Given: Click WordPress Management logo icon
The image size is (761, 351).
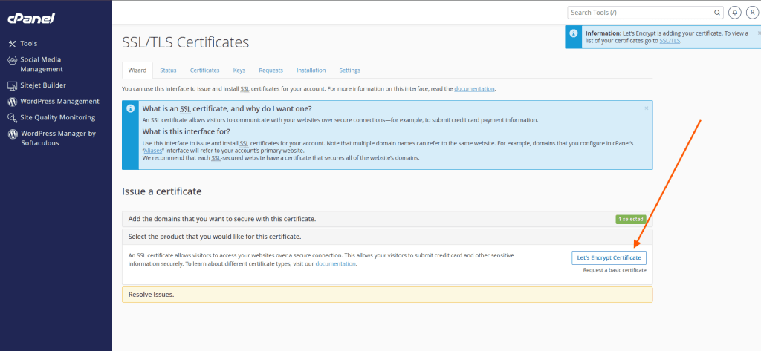Looking at the screenshot, I should [13, 102].
